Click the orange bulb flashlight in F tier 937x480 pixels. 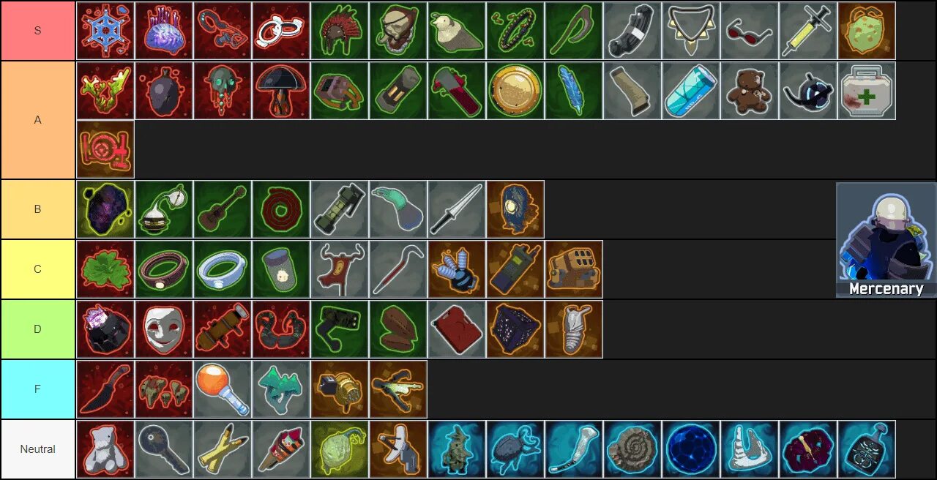tap(223, 389)
